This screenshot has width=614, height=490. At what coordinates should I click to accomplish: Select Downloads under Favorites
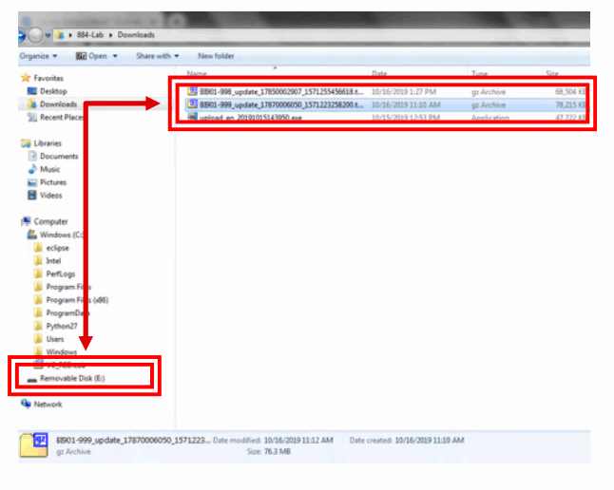coord(58,104)
